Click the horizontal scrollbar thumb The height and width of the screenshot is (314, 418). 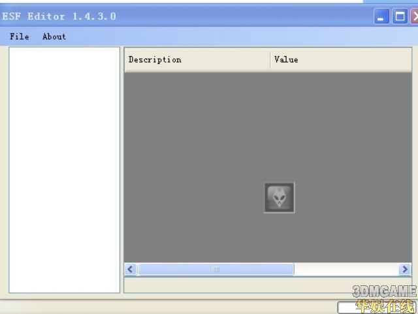(216, 269)
